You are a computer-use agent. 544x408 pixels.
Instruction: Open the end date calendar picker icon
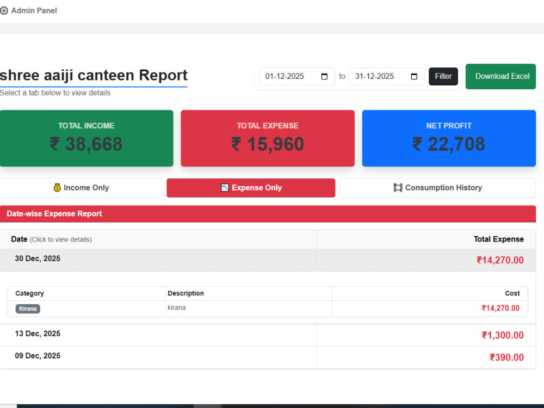coord(414,76)
